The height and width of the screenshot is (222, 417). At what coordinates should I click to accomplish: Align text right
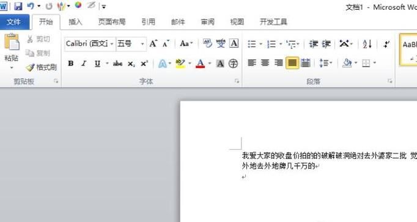point(278,63)
